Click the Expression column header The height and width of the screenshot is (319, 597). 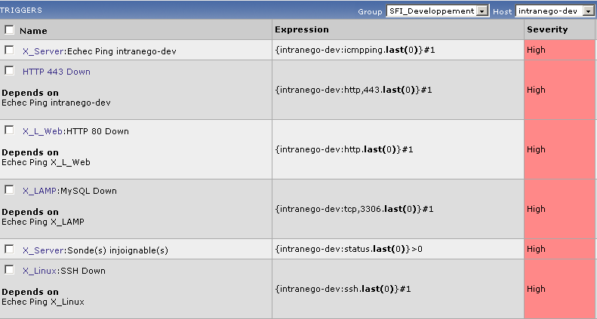301,29
